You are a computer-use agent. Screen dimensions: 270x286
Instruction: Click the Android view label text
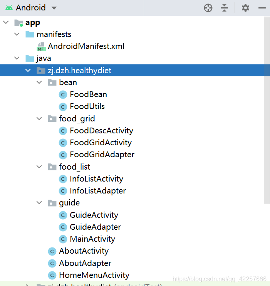pyautogui.click(x=31, y=8)
